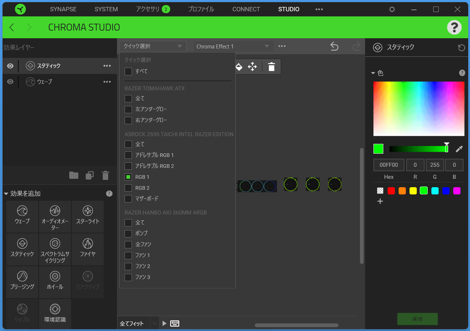Check 右アンダーグロー checkbox
Screen dimensions: 470x331
coord(128,120)
